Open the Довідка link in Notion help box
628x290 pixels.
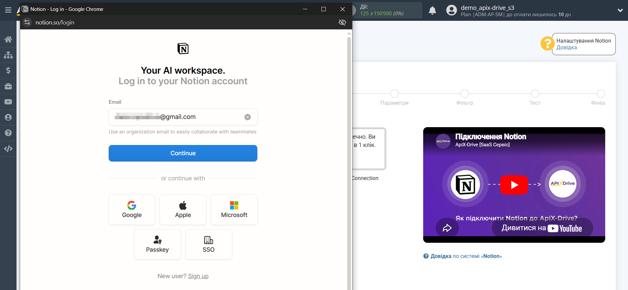click(x=567, y=48)
